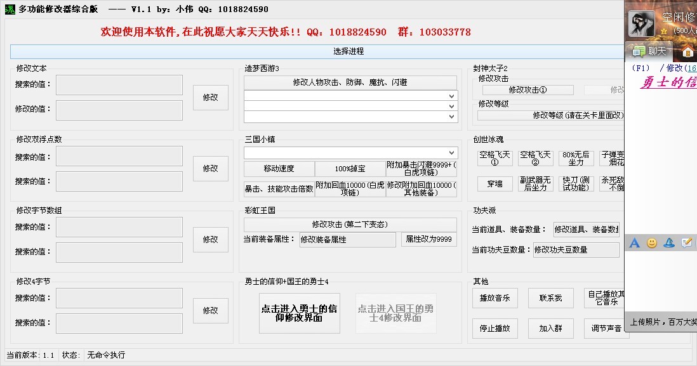Click the 副武器无后坐力 button
This screenshot has height=366, width=697.
pos(536,184)
